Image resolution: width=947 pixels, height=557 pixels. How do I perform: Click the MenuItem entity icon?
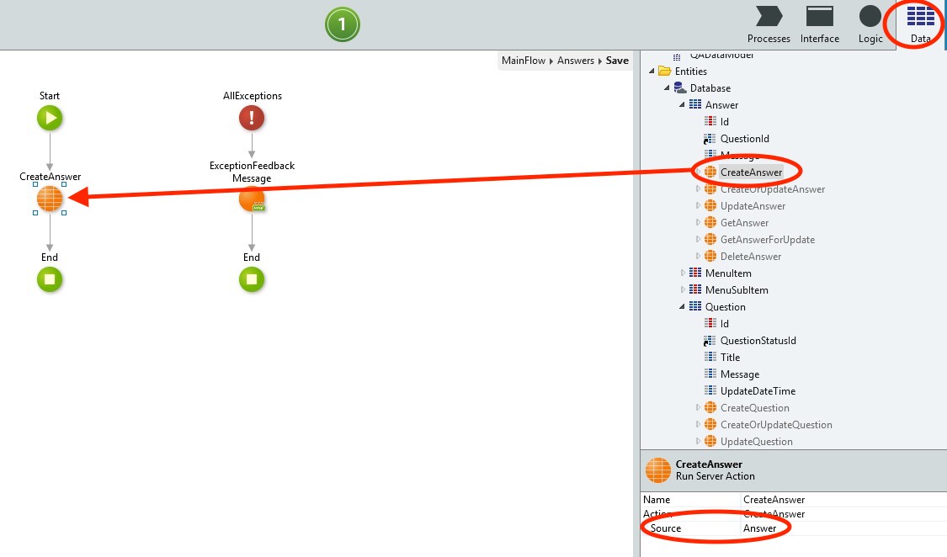click(695, 273)
